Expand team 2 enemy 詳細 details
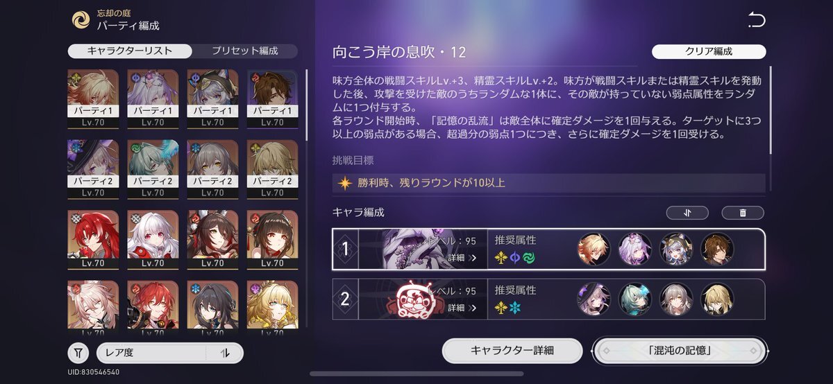Screen dimensions: 833x384 click(462, 307)
